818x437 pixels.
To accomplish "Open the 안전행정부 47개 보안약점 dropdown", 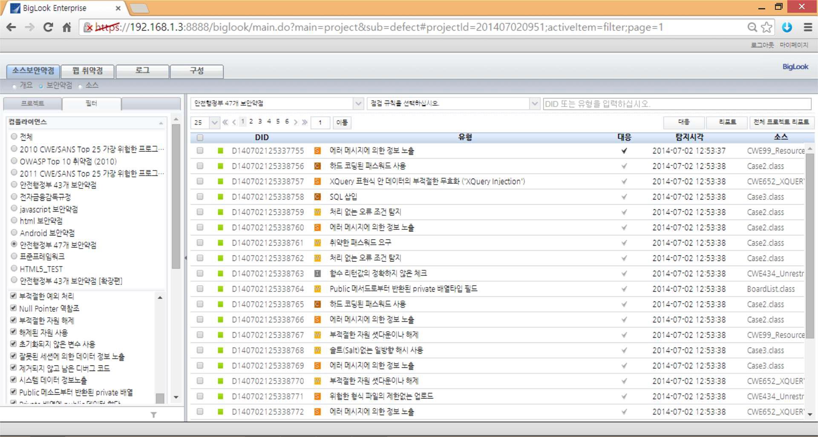I will click(358, 104).
